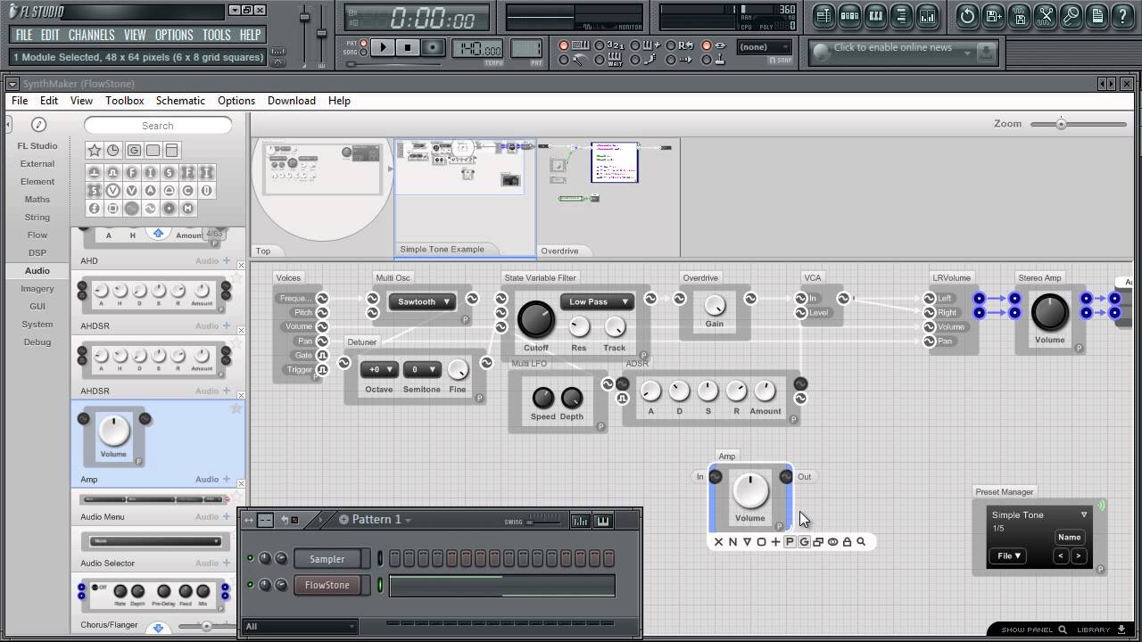Click the lock icon under Amp module
Viewport: 1142px width, 642px height.
tap(847, 541)
